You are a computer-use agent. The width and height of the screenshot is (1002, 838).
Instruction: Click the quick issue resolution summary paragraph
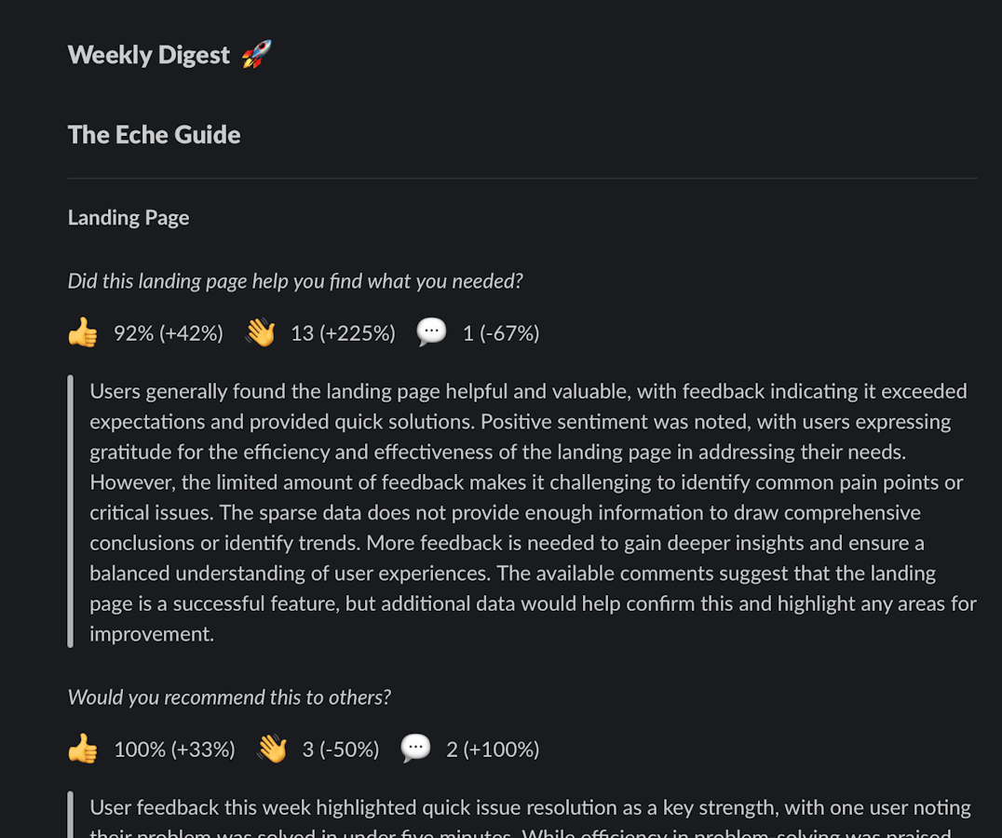tap(531, 818)
